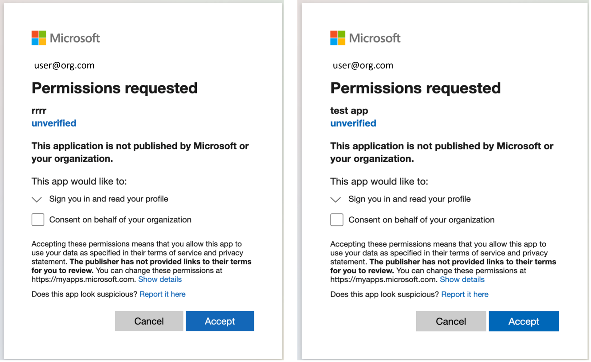Open the unverified link under rrrr
Image resolution: width=591 pixels, height=362 pixels.
click(x=54, y=123)
